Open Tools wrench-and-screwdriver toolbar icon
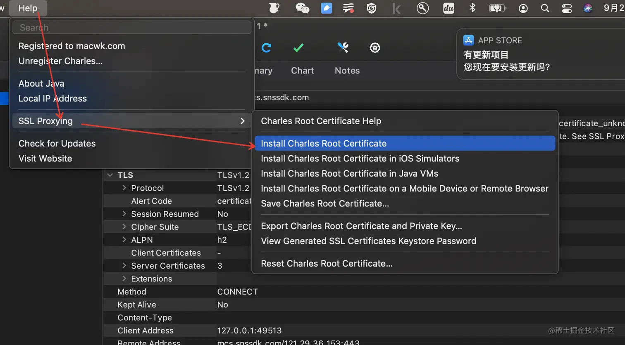This screenshot has width=625, height=345. [343, 48]
